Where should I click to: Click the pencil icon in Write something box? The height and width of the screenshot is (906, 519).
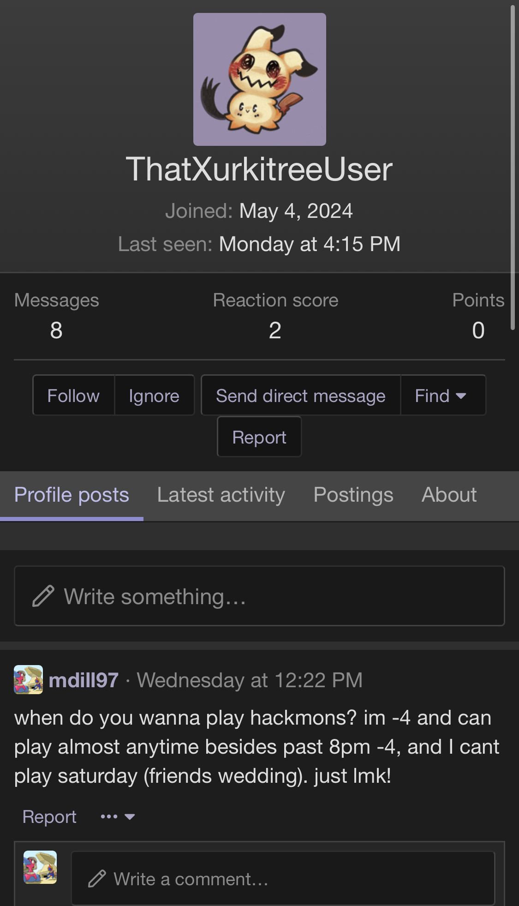click(x=43, y=596)
